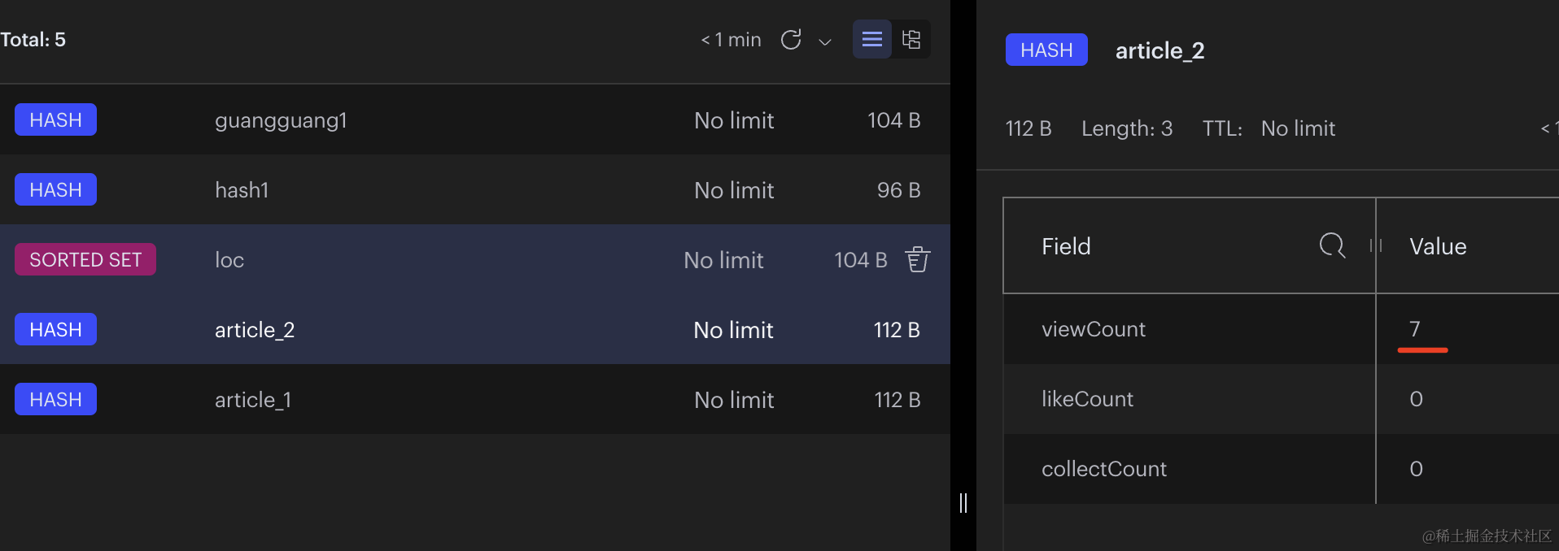The image size is (1559, 551).
Task: Open auto-refresh dropdown chevron
Action: coord(825,41)
